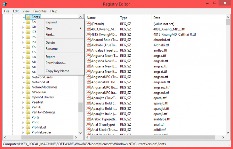Image resolution: width=233 pixels, height=149 pixels.
Task: Click the string icon of Arial (TrueType) value
Action: (x=88, y=124)
